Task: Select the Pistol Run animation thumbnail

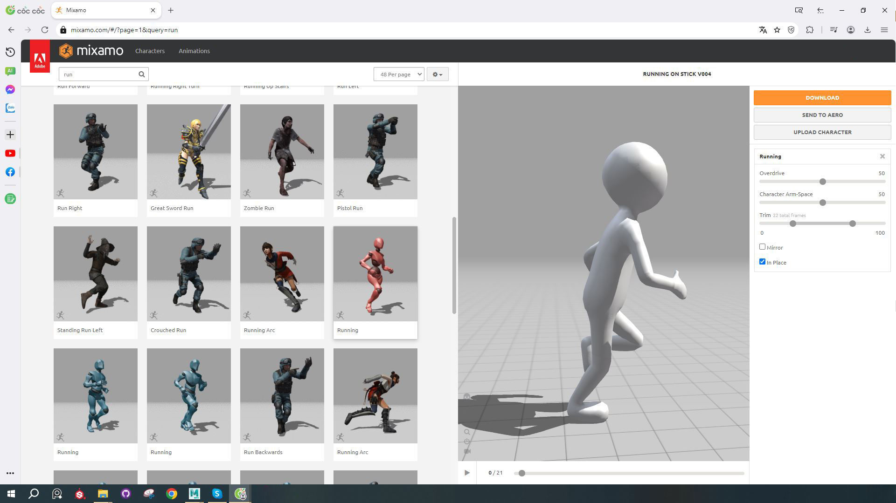Action: click(x=375, y=152)
